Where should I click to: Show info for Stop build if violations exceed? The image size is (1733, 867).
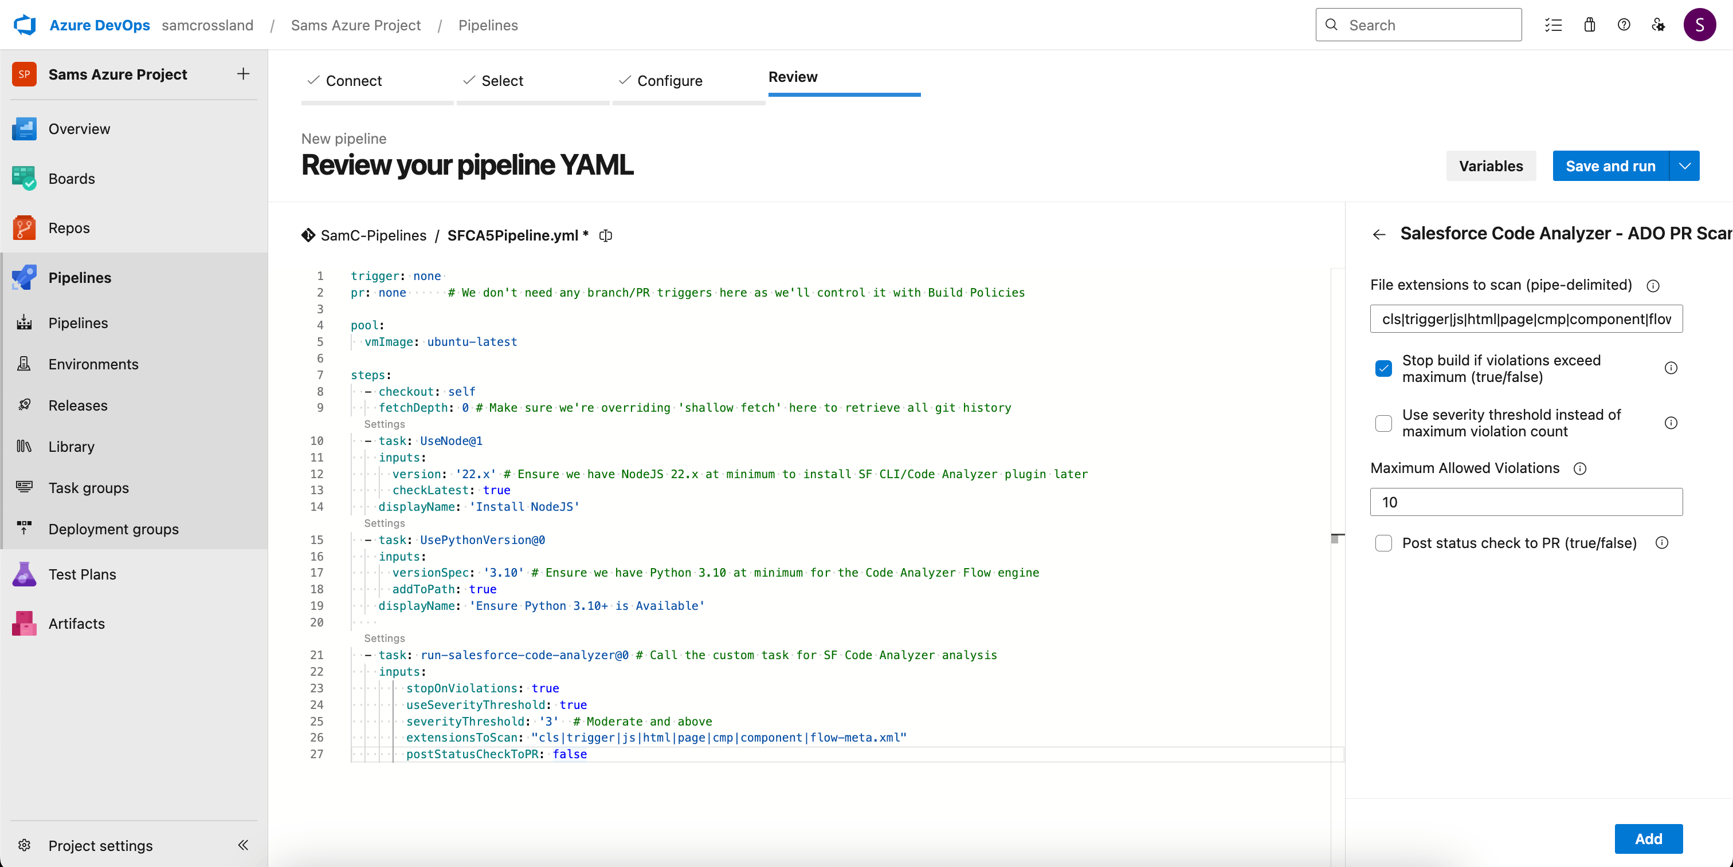[x=1671, y=368]
